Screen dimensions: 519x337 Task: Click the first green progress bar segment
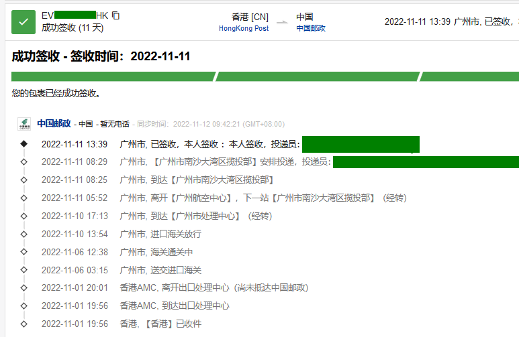pos(112,76)
